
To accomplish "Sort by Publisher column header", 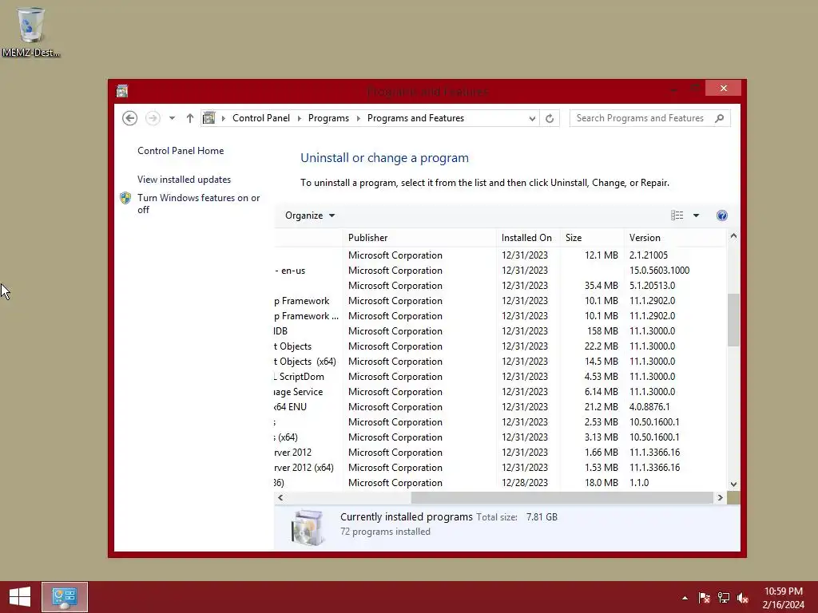I will pos(419,238).
